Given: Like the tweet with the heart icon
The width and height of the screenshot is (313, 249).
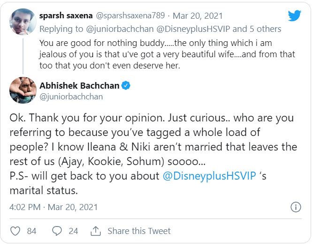Looking at the screenshot, I should coord(15,231).
